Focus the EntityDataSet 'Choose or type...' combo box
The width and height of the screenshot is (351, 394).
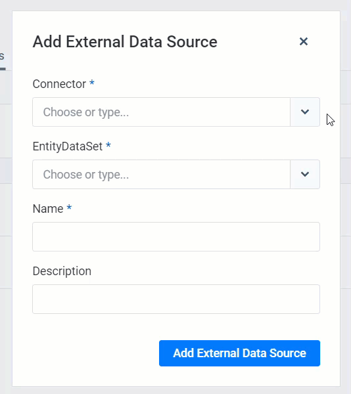pyautogui.click(x=162, y=175)
